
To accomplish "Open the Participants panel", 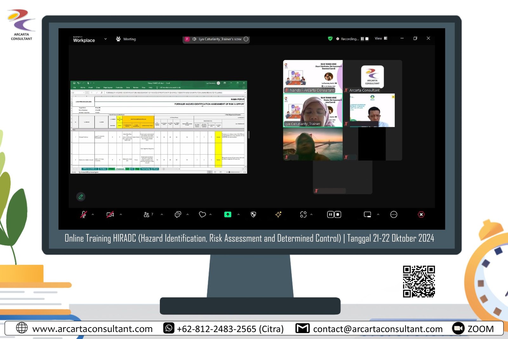I will (147, 215).
